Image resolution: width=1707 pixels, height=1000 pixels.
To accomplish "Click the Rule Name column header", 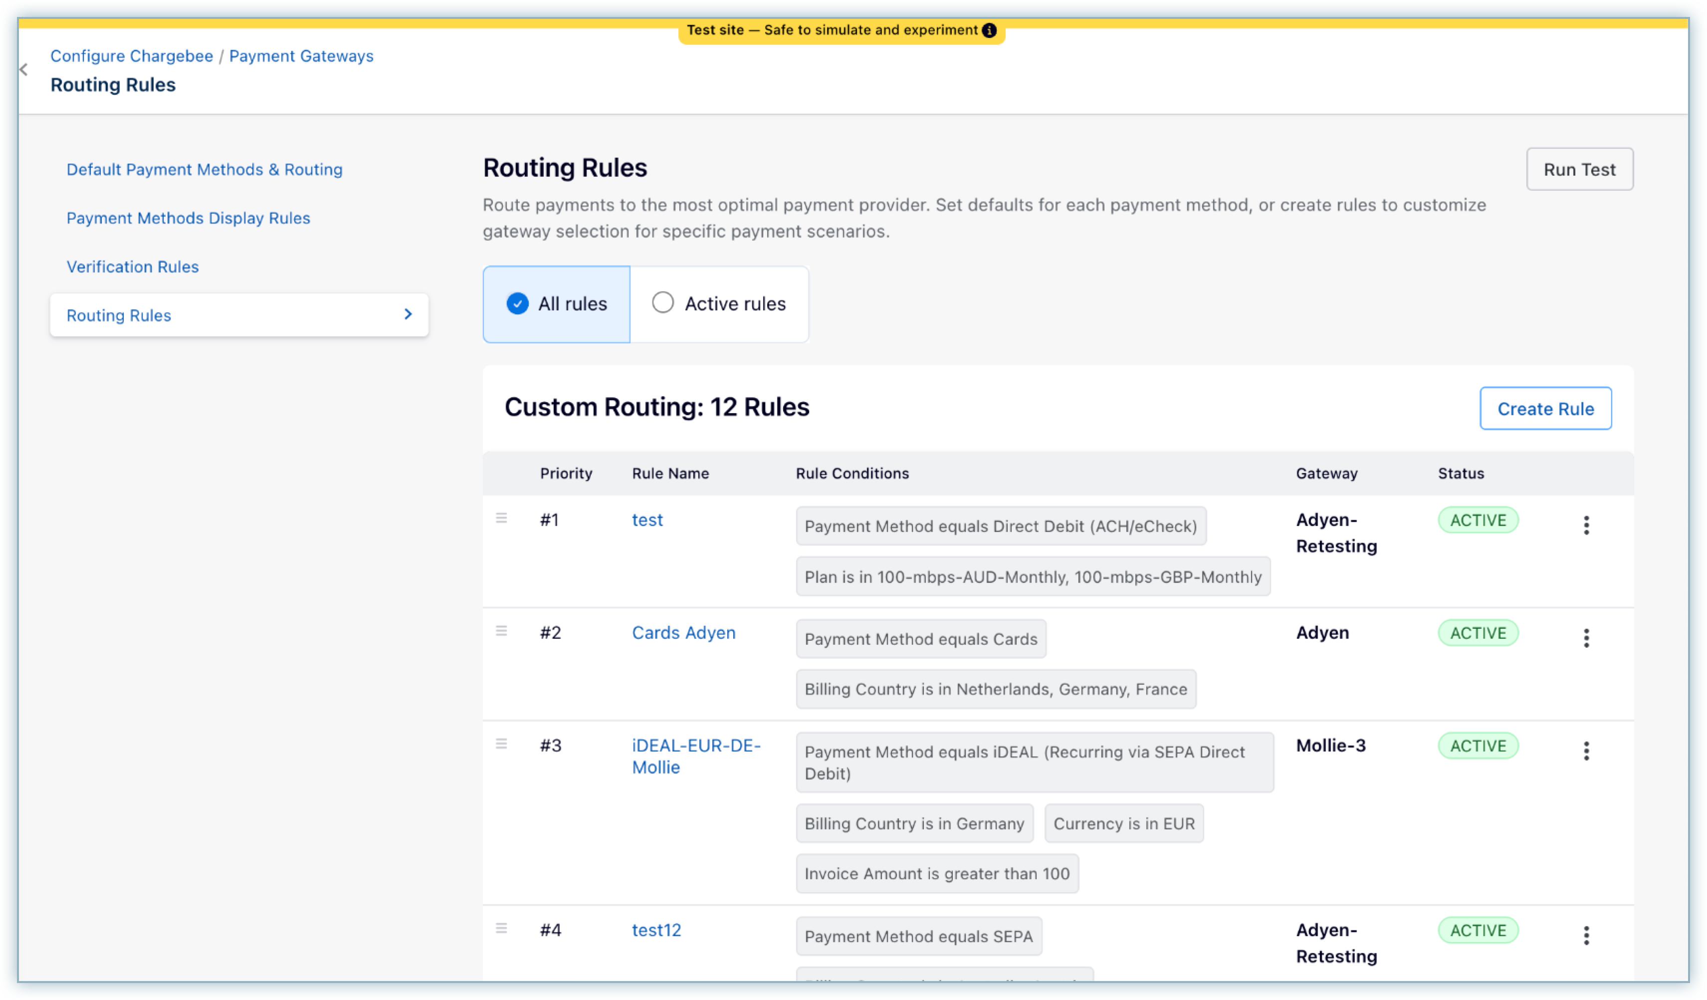I will point(670,474).
